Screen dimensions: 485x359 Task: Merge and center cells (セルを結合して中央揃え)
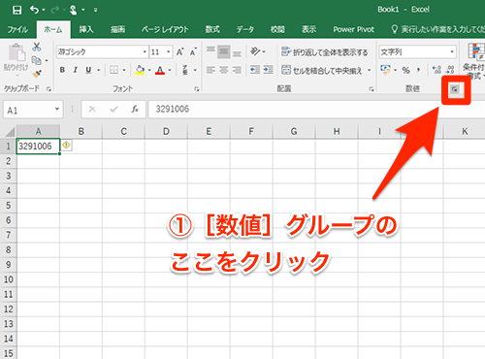click(322, 70)
